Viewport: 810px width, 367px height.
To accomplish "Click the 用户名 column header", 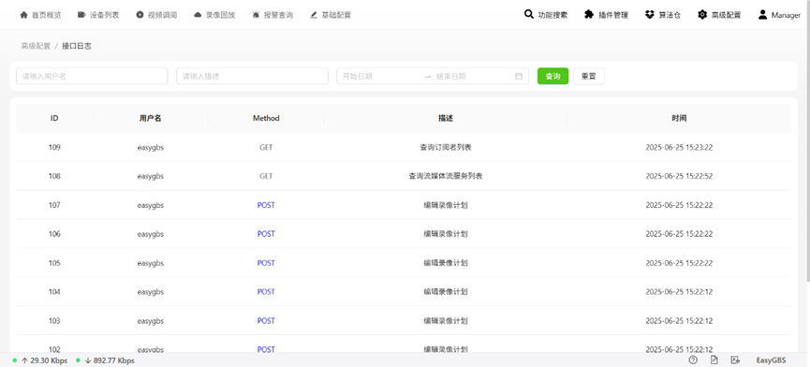I will point(151,118).
